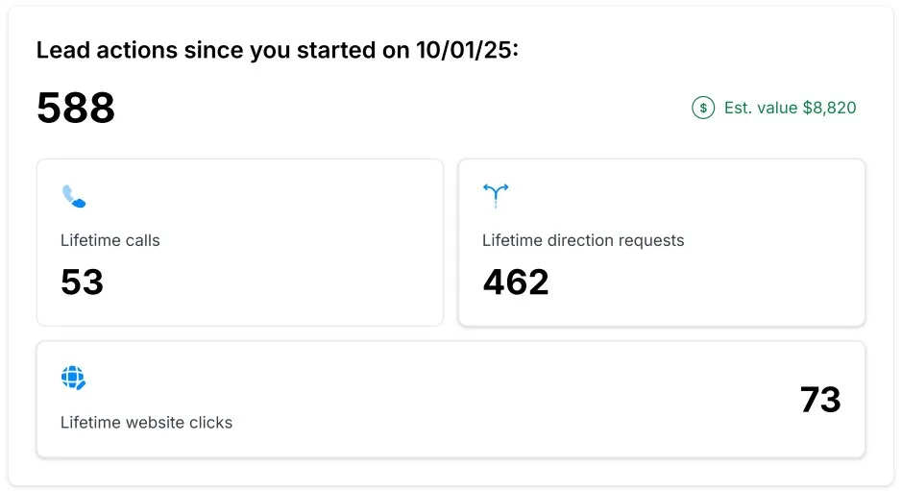Click the $8,820 amount
902x491 pixels.
[x=829, y=108]
